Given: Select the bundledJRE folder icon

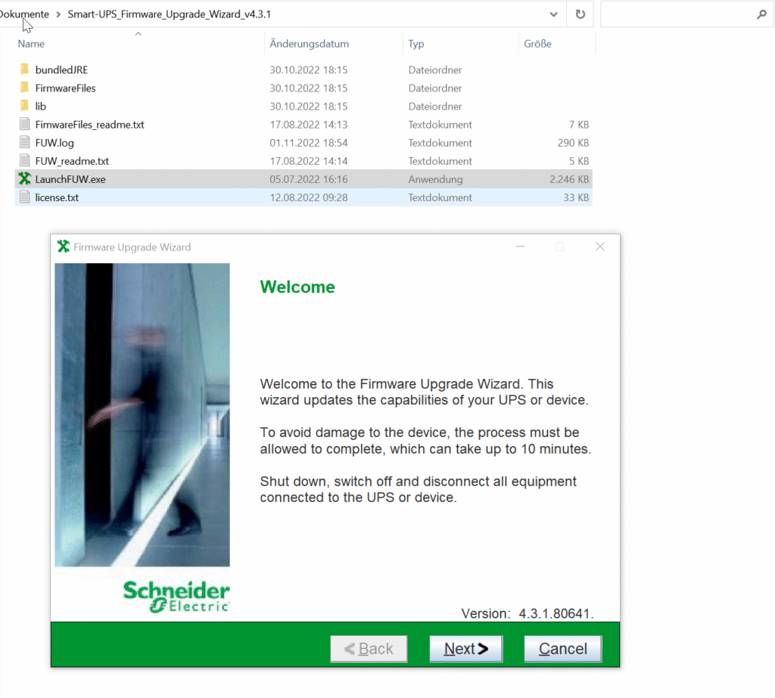Looking at the screenshot, I should [24, 70].
